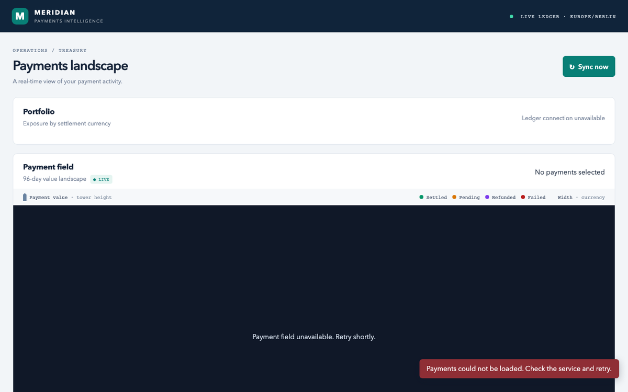Click the "PAYMENTS INTELLIGENCE" tagline
Screen dimensions: 628x392
tap(69, 21)
